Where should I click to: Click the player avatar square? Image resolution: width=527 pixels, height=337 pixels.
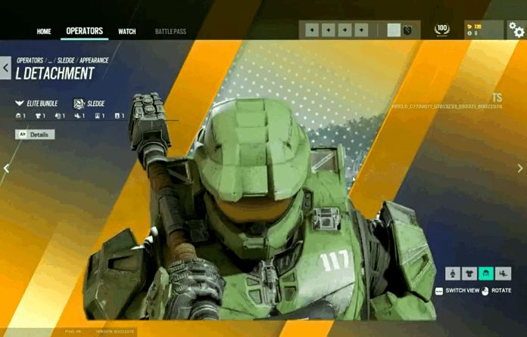tap(394, 30)
